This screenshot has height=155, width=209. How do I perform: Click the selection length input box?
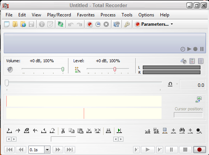pos(64,139)
